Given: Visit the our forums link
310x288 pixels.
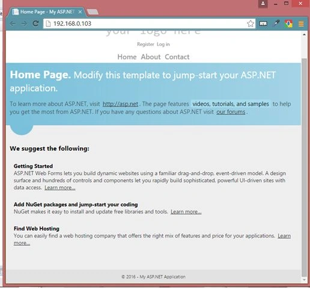Looking at the screenshot, I should tap(231, 112).
